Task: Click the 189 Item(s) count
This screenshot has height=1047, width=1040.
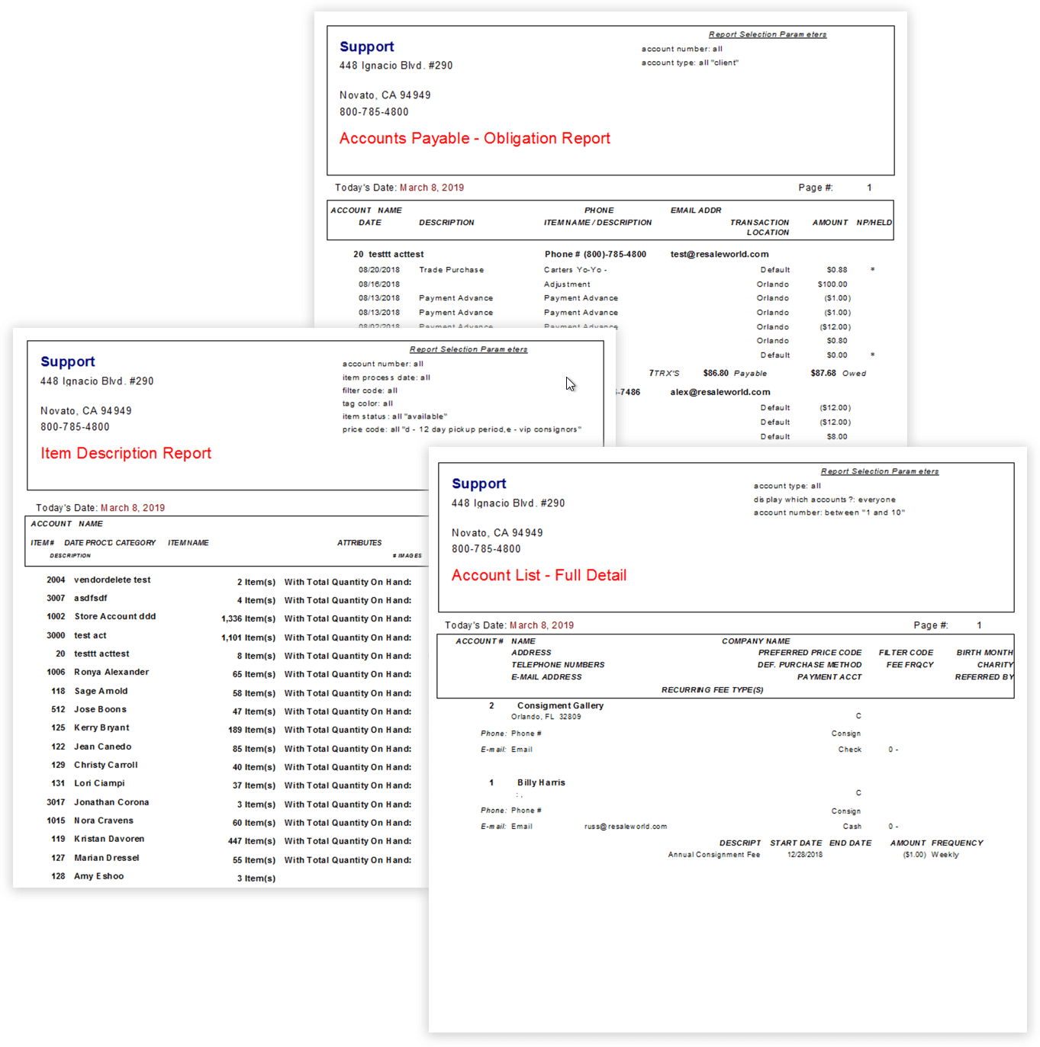Action: point(252,731)
